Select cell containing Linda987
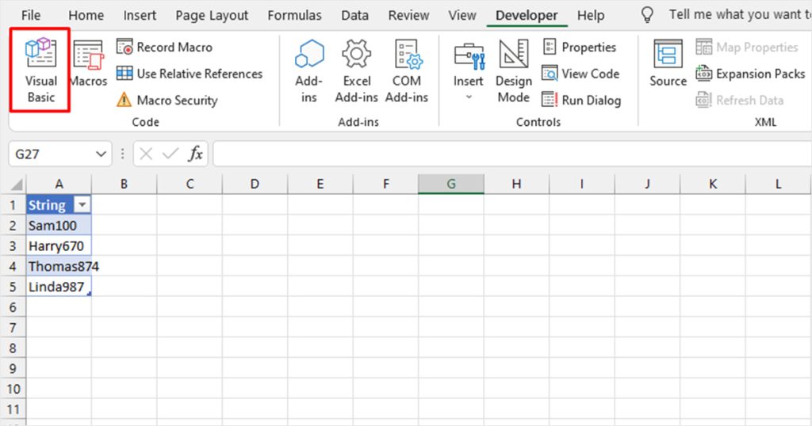 pos(59,287)
